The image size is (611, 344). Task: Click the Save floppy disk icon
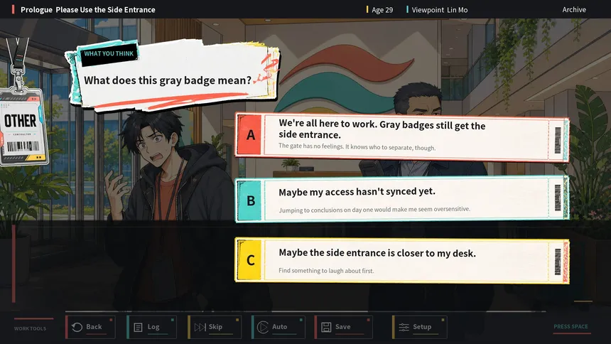326,327
